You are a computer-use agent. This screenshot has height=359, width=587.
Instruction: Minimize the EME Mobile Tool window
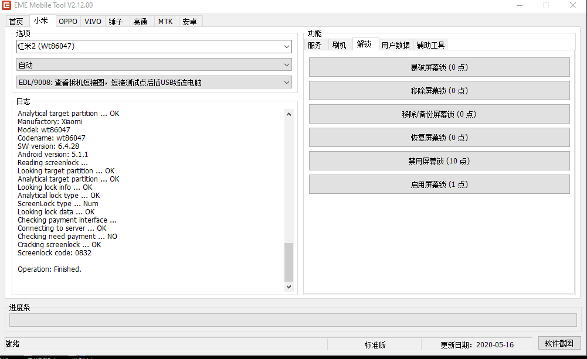[x=519, y=5]
